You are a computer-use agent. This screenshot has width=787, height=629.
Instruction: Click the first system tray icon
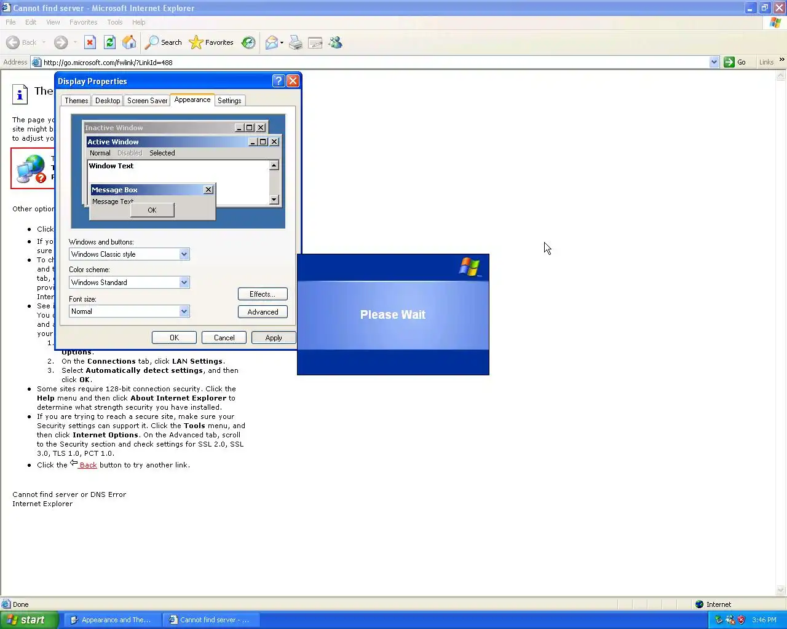tap(718, 620)
